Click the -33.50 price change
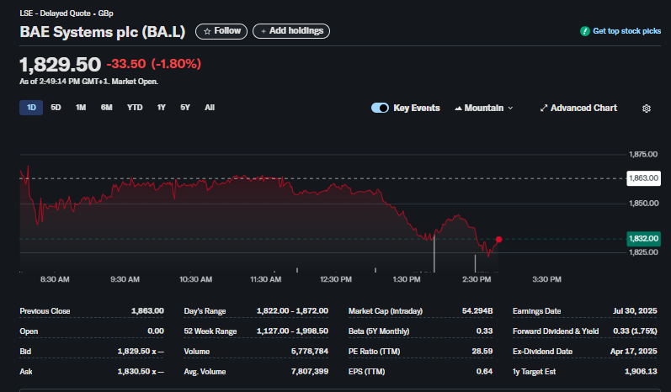This screenshot has height=392, width=671. (x=126, y=64)
